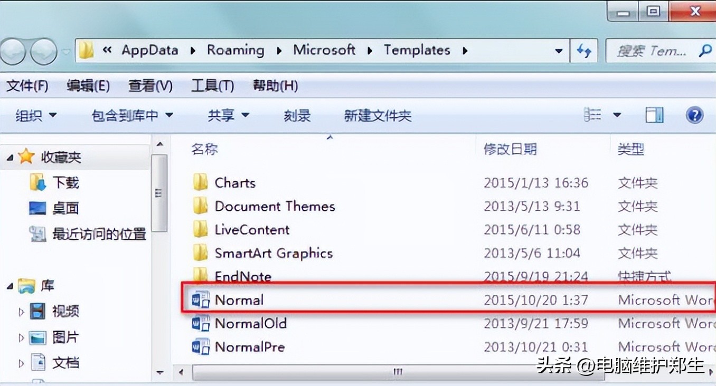The image size is (716, 386).
Task: Open the address bar history dropdown
Action: point(559,52)
